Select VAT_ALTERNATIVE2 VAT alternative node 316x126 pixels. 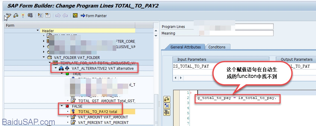102,68
